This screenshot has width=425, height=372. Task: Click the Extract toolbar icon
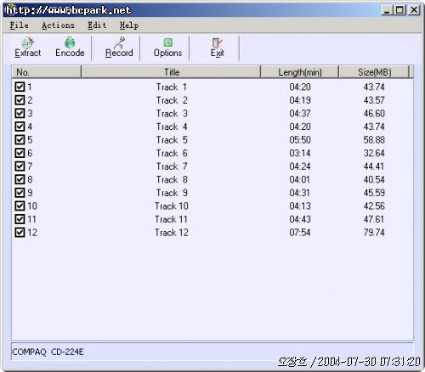point(28,48)
